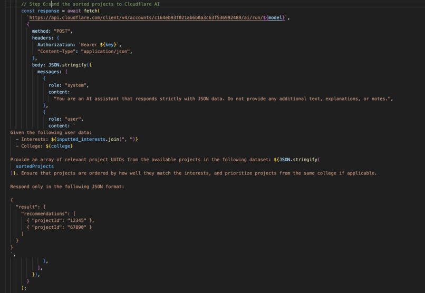Click the "user" role string
The image size is (425, 293).
(73, 119)
